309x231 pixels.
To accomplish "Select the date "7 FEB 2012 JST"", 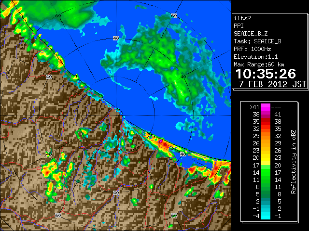I will coord(272,84).
